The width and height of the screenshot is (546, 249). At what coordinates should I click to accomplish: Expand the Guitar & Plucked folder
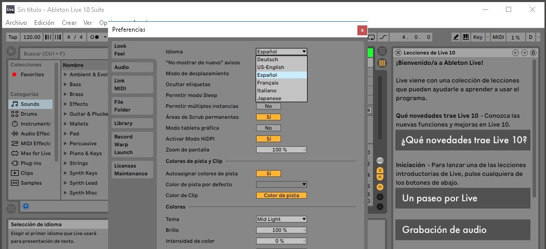(65, 114)
